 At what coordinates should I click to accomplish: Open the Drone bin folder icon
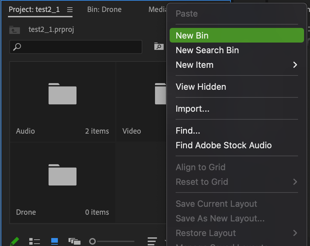click(63, 175)
